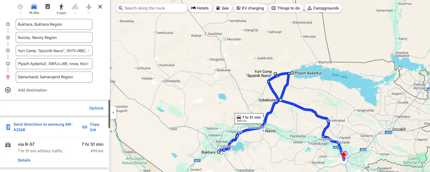Show EV charging stations
The image size is (430, 172).
pos(250,8)
